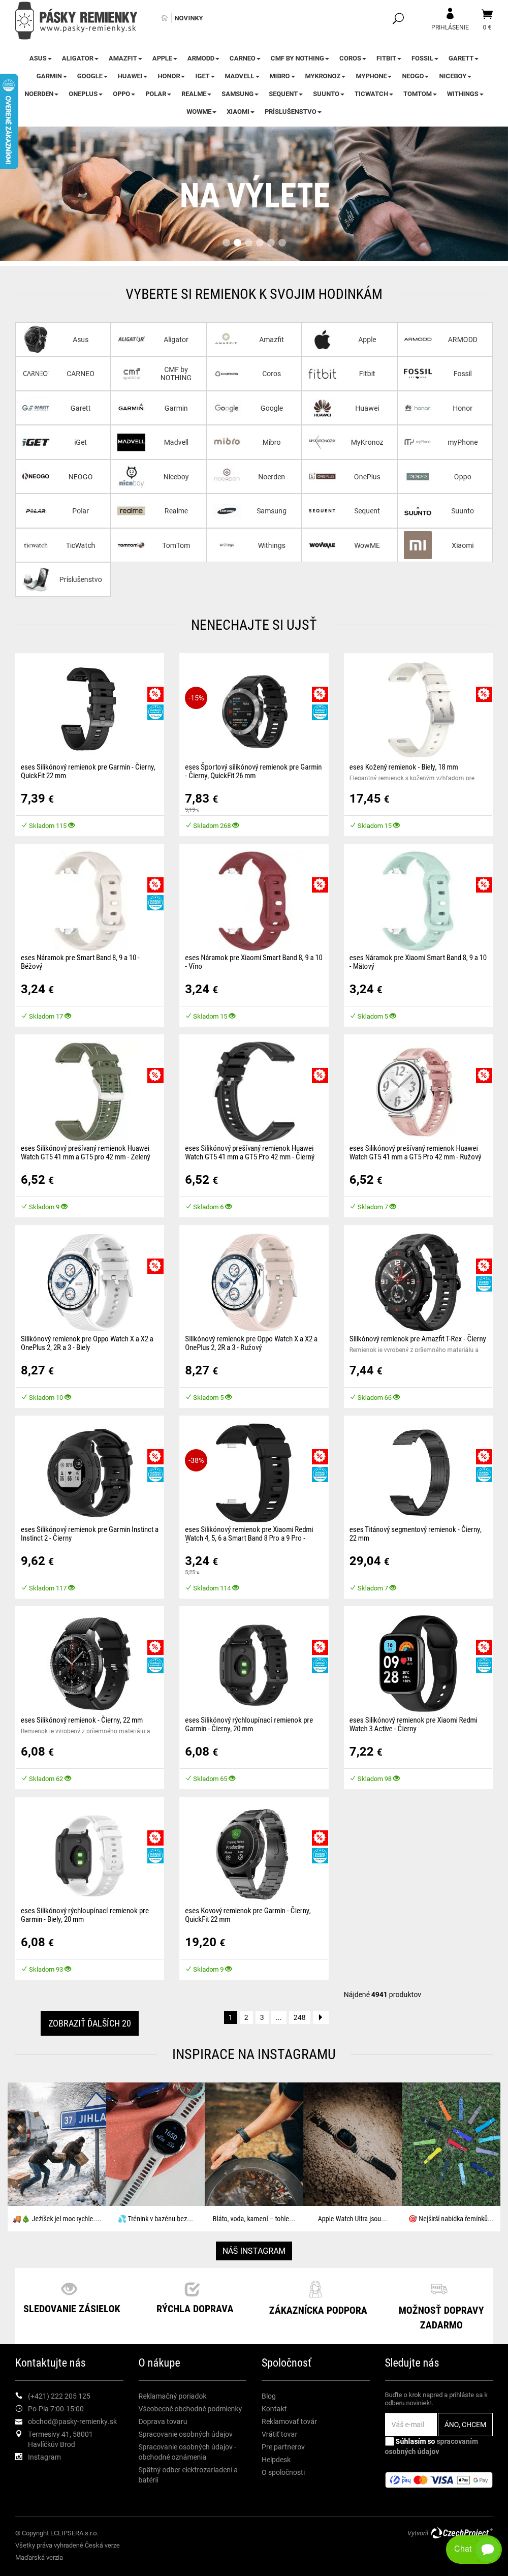The height and width of the screenshot is (2576, 508).
Task: Open the NOVINKY menu item
Action: [x=188, y=18]
